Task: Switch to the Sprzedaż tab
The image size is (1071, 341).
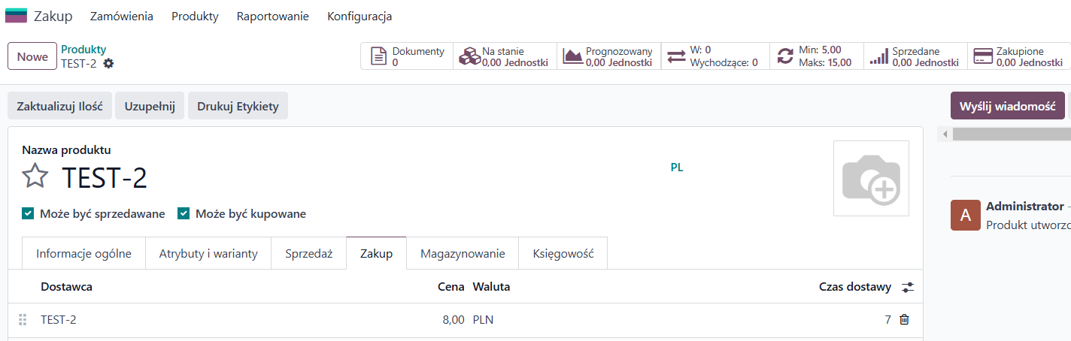Action: coord(309,254)
